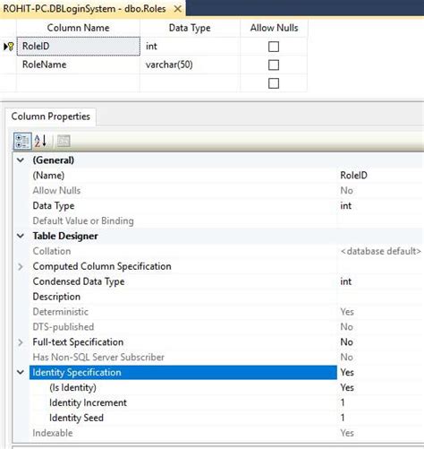The height and width of the screenshot is (449, 424).
Task: Click the Identity Increment value 1
Action: tap(343, 402)
